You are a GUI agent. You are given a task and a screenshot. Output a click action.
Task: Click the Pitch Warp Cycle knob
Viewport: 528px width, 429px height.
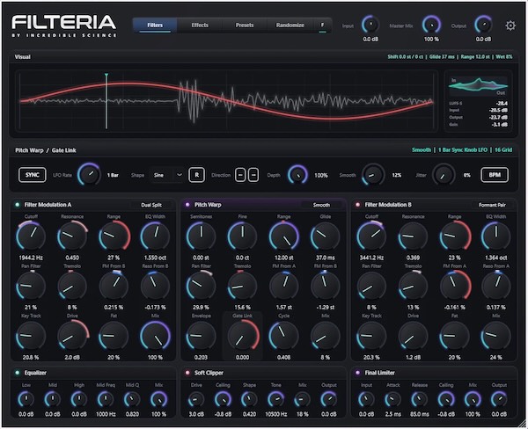[284, 336]
